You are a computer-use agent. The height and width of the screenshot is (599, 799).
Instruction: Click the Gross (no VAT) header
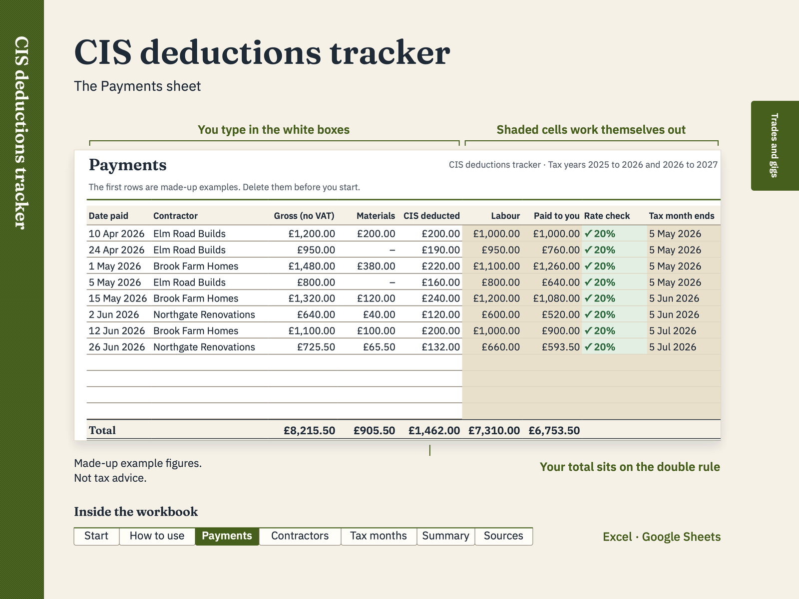(304, 216)
